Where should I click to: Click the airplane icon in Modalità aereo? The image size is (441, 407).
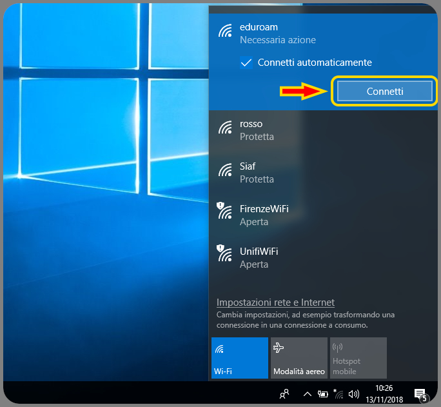coord(279,348)
